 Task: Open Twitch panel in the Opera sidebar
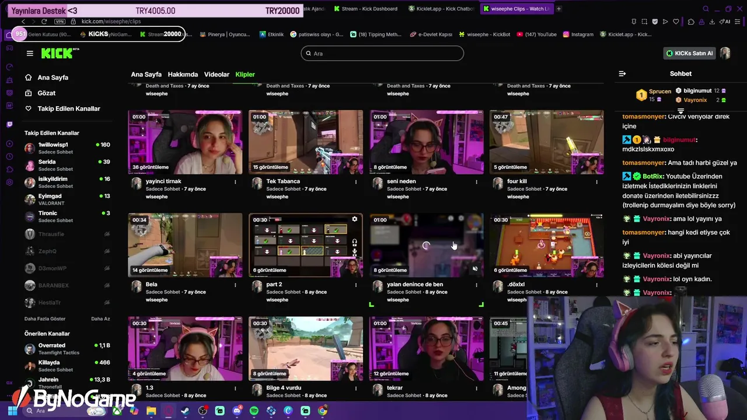9,124
